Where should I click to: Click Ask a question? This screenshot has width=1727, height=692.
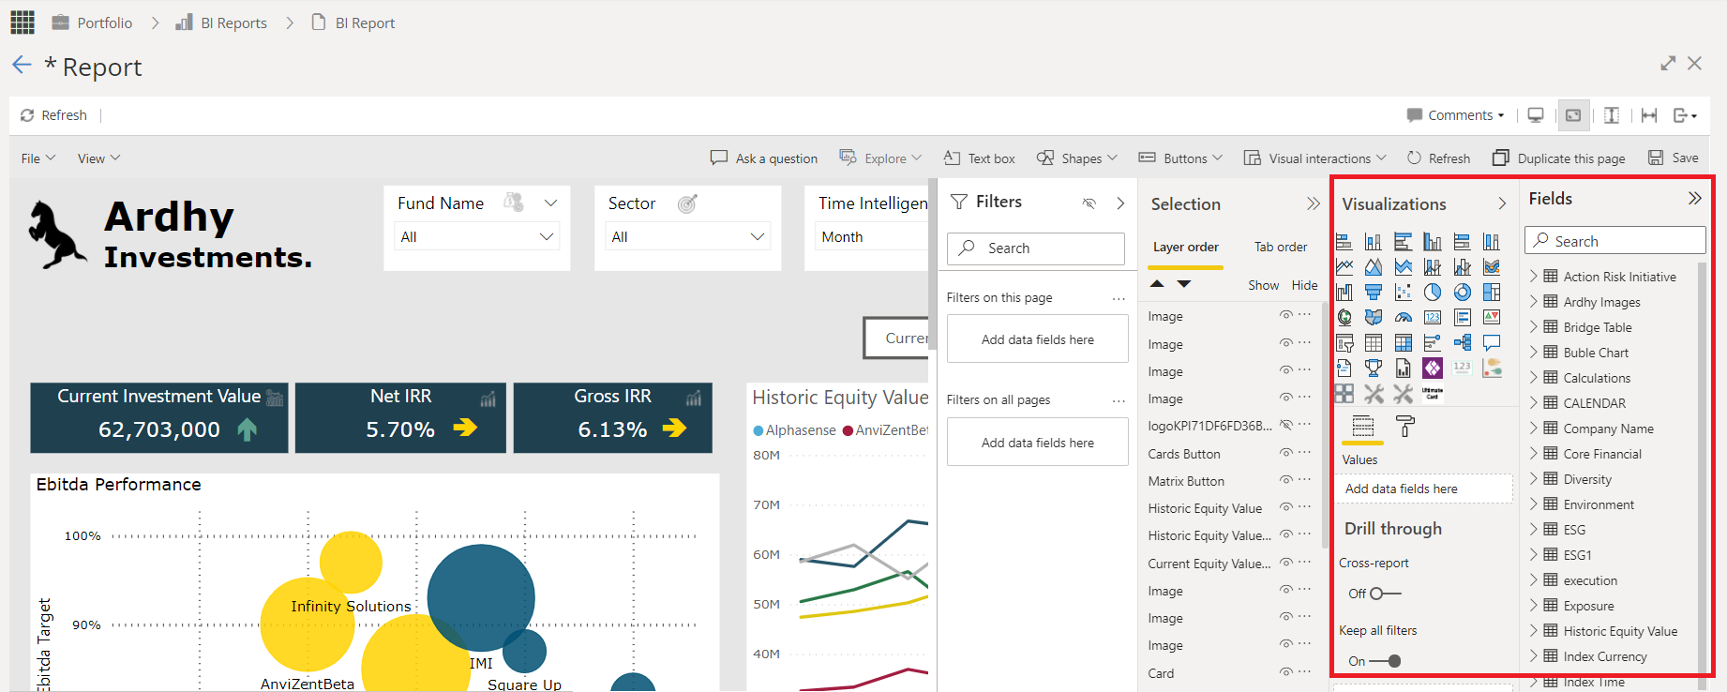(x=764, y=158)
